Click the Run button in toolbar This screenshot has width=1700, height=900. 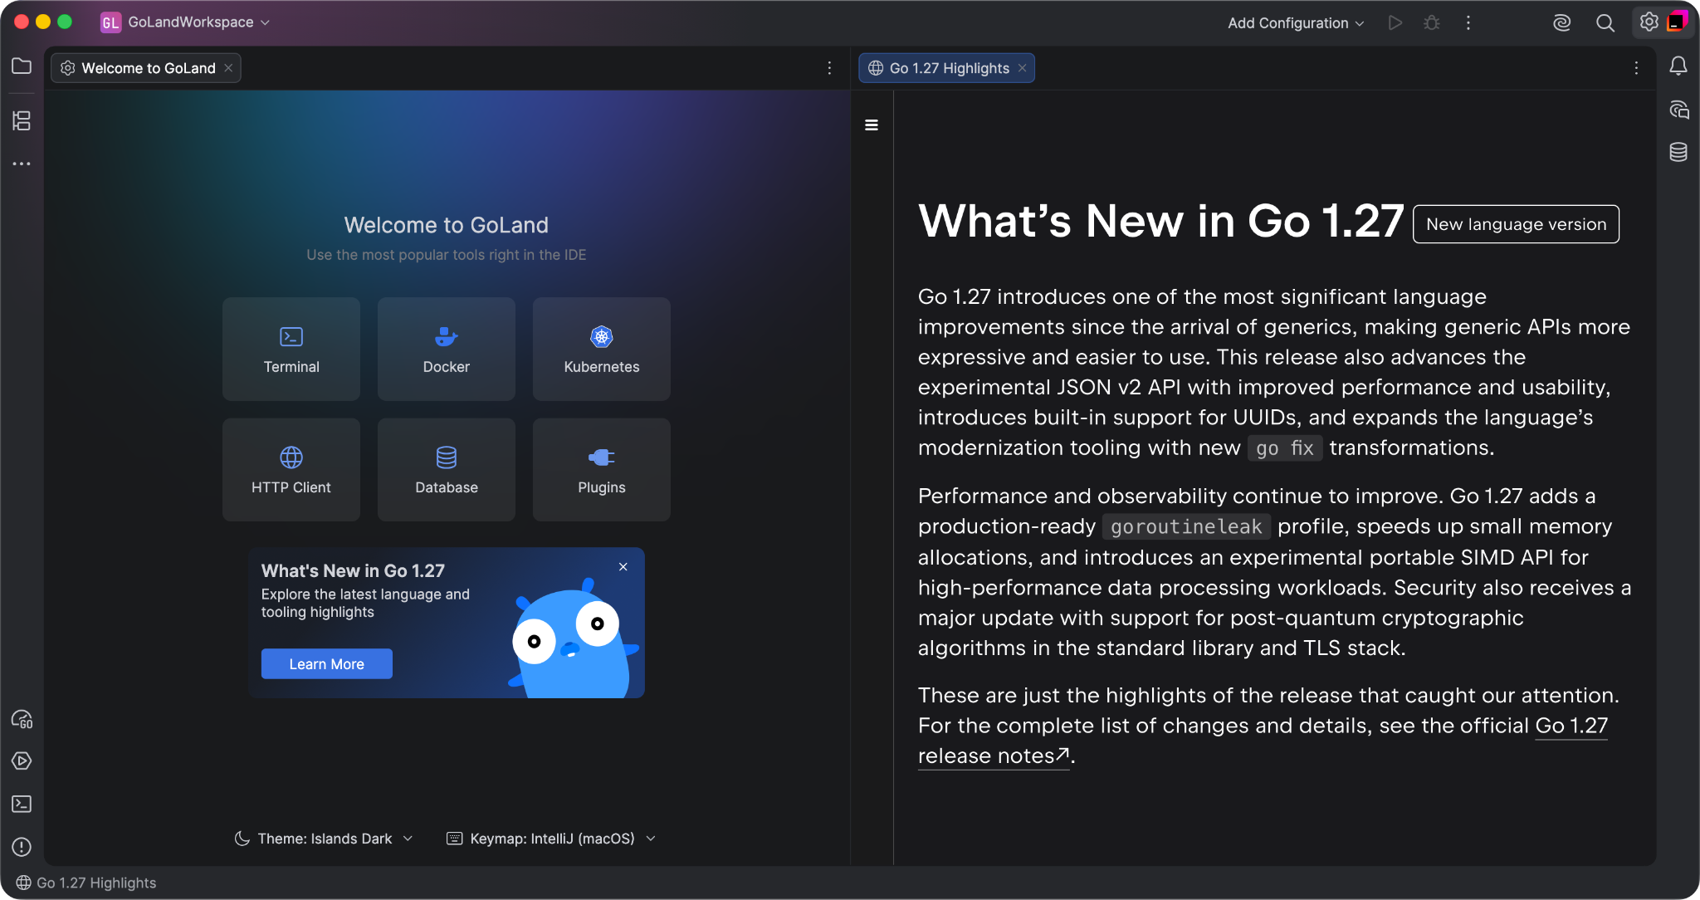coord(1395,23)
